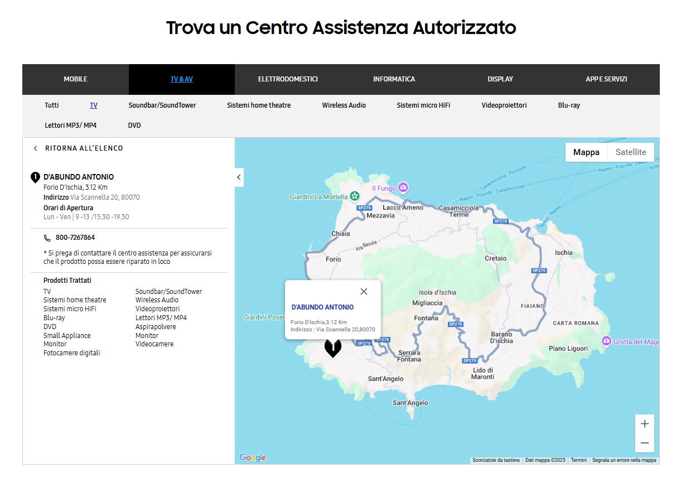Open Google Maps via the Google logo
This screenshot has height=478, width=676.
tap(253, 457)
